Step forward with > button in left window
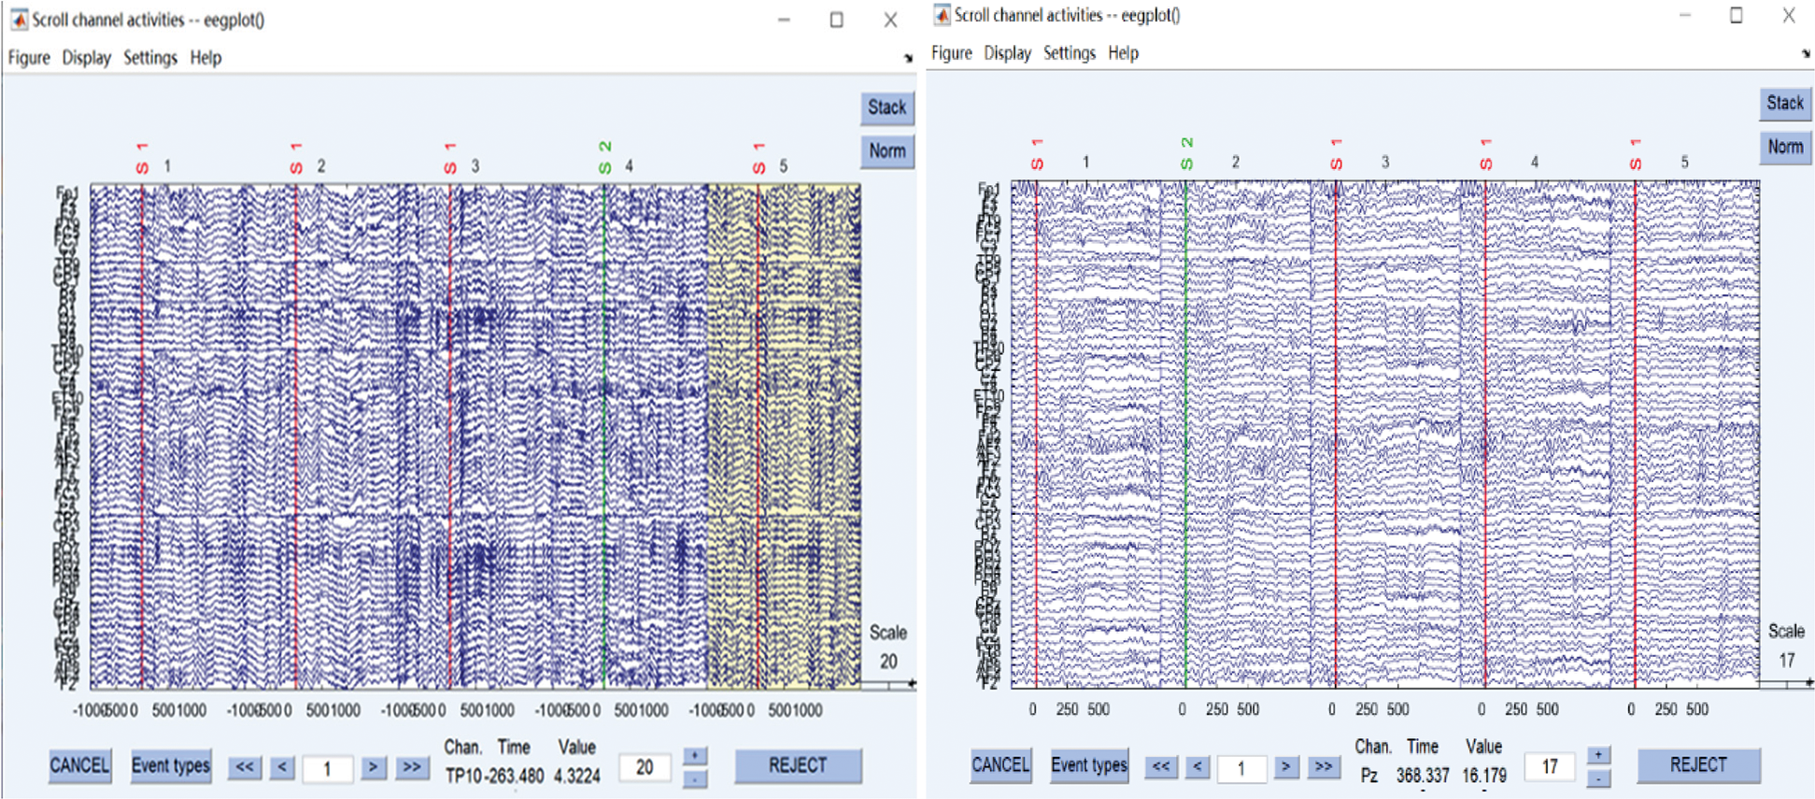Viewport: 1815px width, 799px height. 373,767
